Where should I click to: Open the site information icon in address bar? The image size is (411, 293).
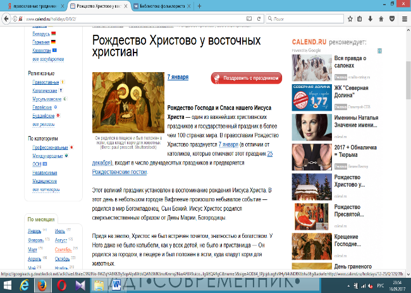(15, 18)
